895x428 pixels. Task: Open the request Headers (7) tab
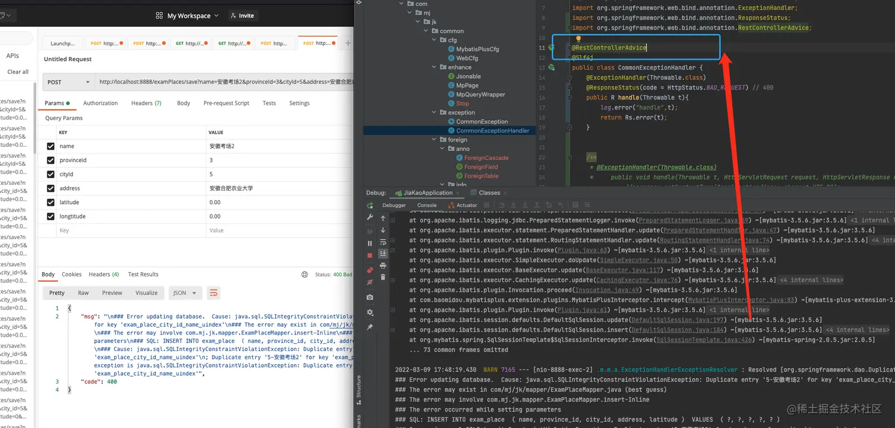pyautogui.click(x=146, y=103)
